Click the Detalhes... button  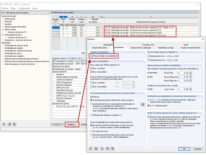[x=72, y=125]
